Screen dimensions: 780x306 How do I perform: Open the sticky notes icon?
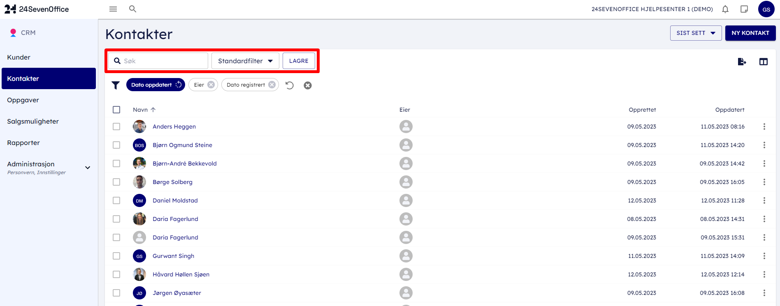coord(744,9)
